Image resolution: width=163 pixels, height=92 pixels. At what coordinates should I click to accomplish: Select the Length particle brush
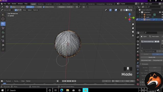click(3, 37)
